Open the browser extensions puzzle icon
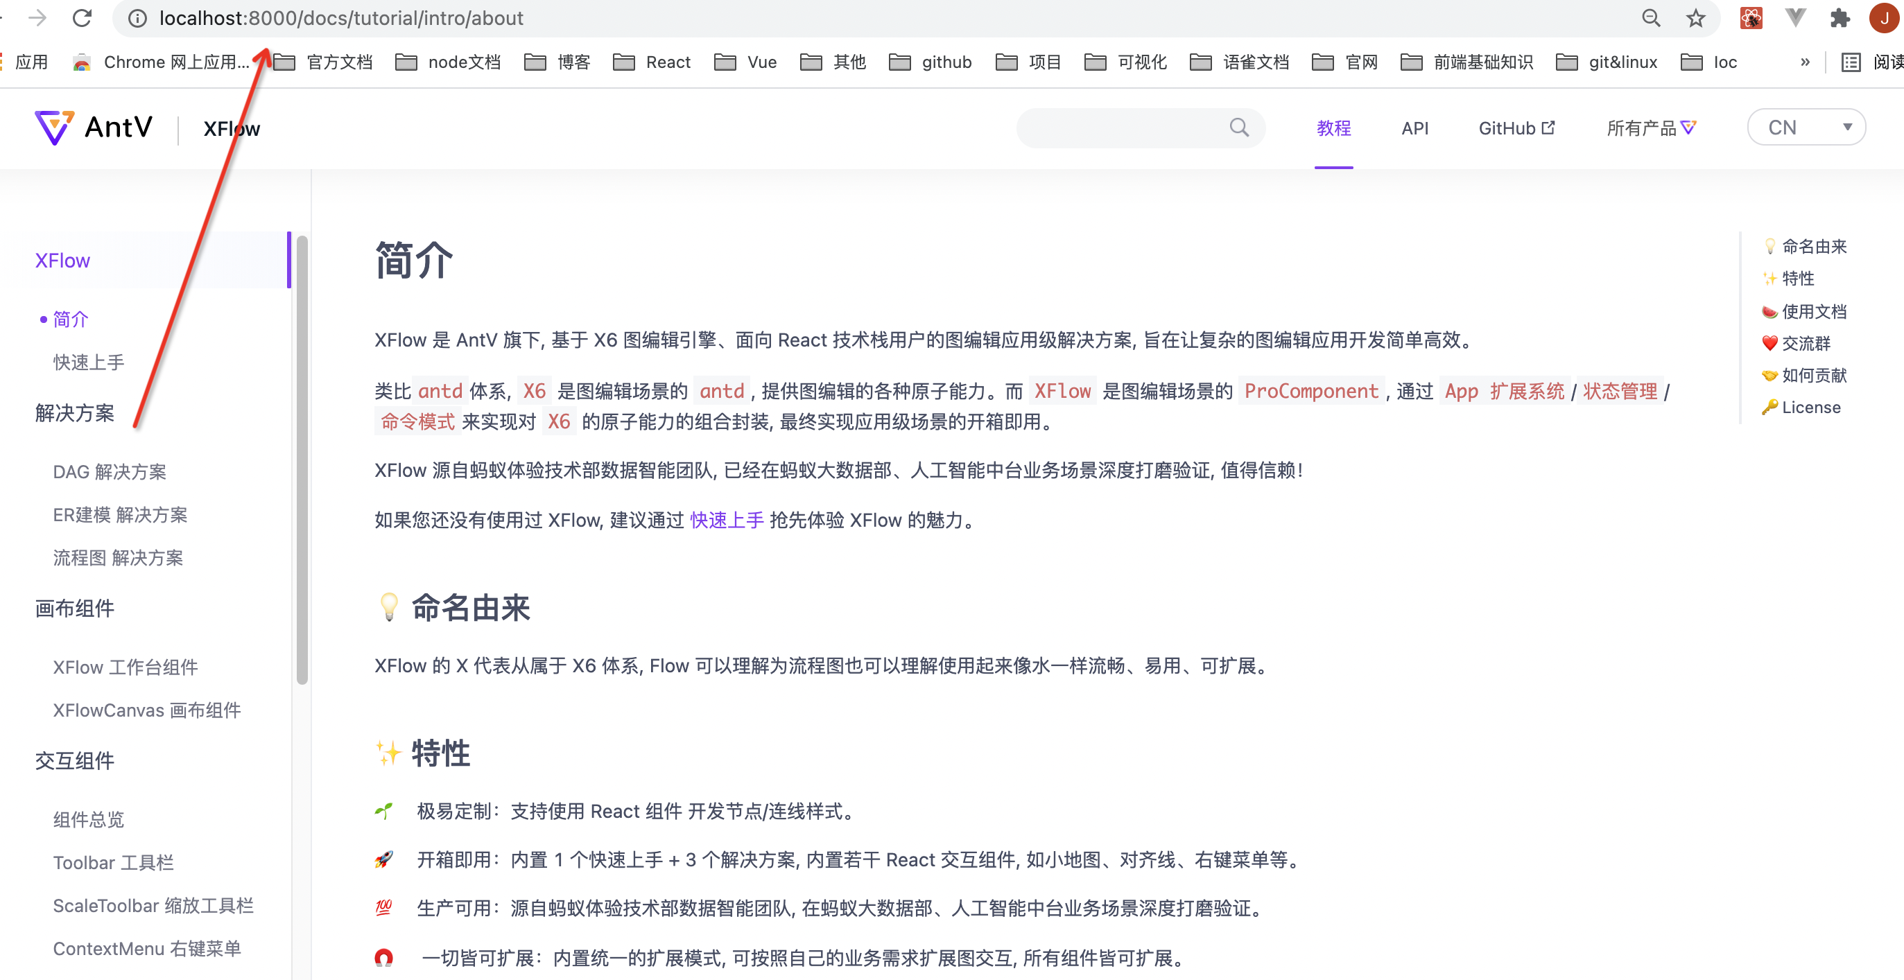1904x980 pixels. click(x=1840, y=19)
